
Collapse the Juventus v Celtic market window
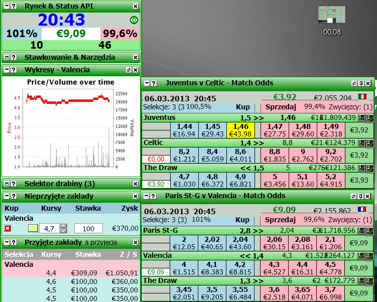147,83
